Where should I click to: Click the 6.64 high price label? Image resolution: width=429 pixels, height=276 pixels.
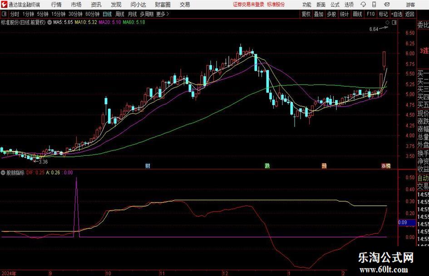tap(374, 29)
